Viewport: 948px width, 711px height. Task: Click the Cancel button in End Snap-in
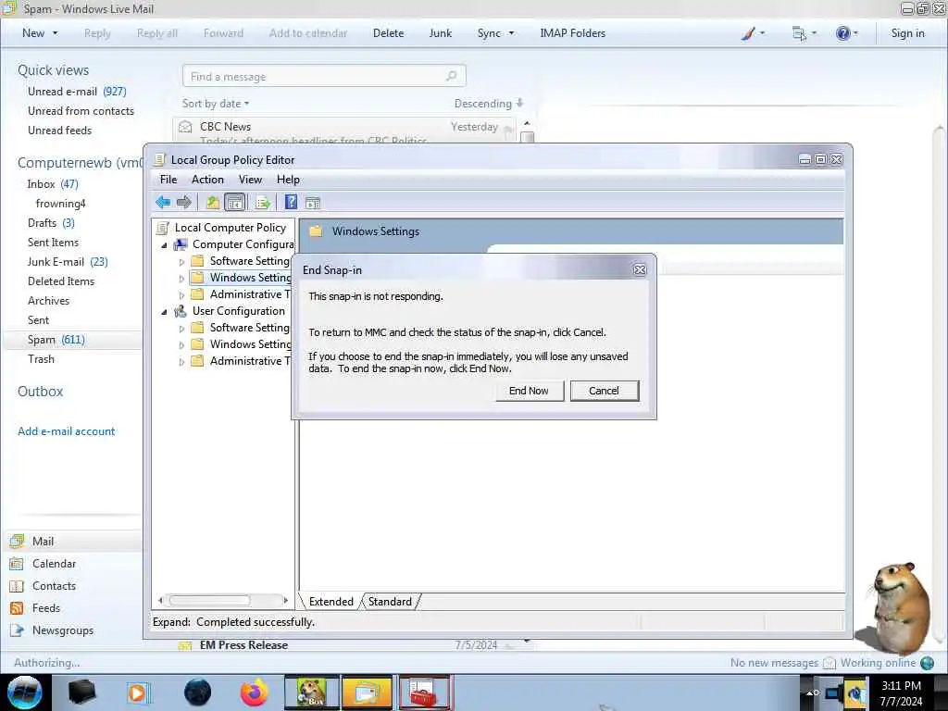coord(604,391)
